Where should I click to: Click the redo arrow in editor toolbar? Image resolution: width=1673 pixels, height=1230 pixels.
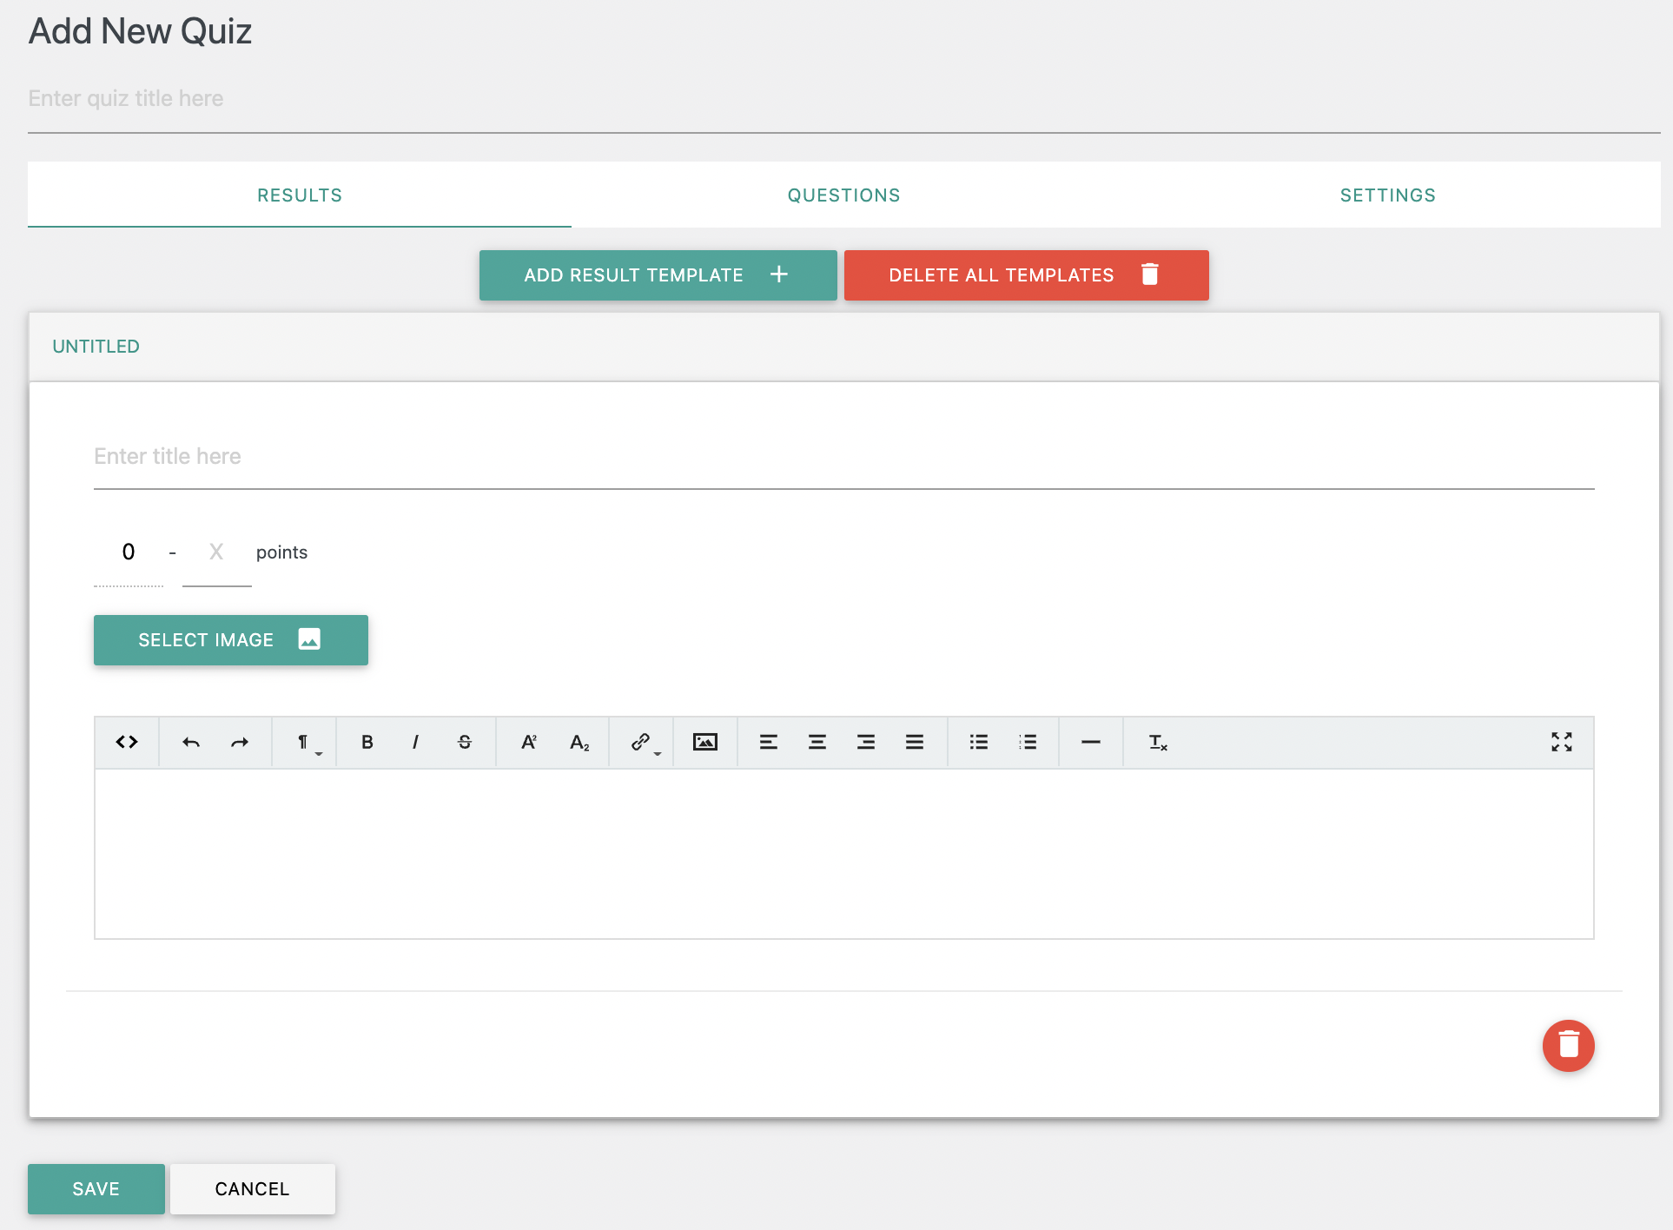pos(240,742)
